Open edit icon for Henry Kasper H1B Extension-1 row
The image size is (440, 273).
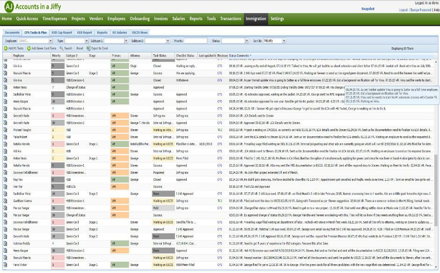point(5,102)
